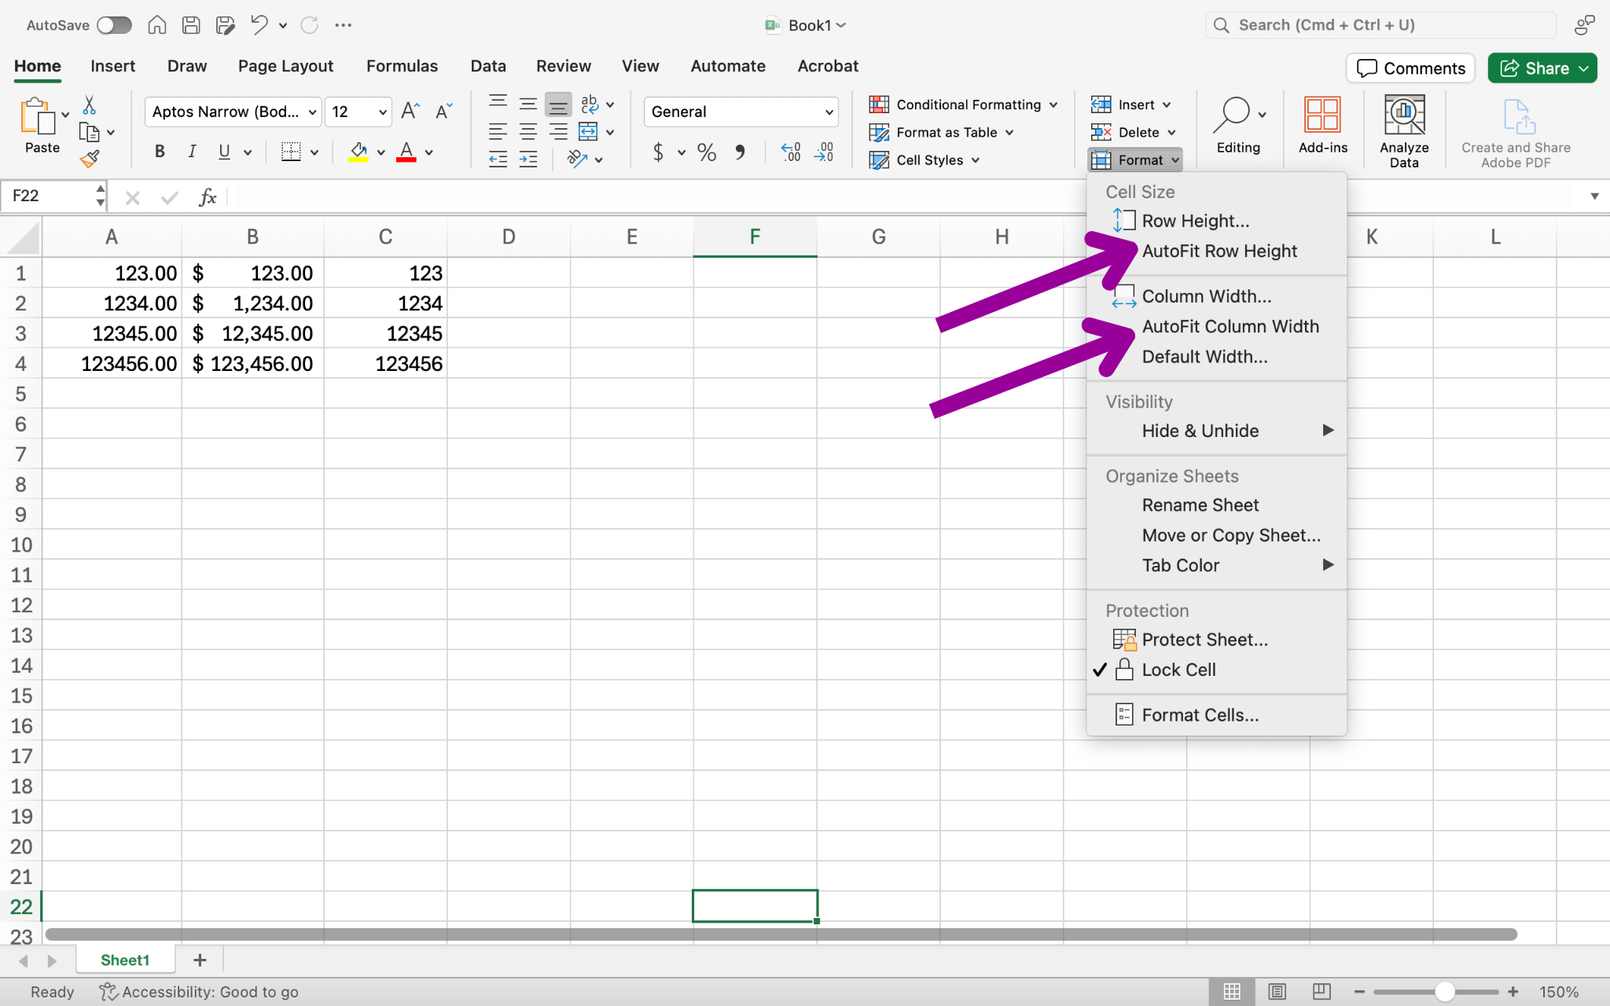Viewport: 1610px width, 1006px height.
Task: Choose Rename Sheet in Format menu
Action: click(1200, 505)
